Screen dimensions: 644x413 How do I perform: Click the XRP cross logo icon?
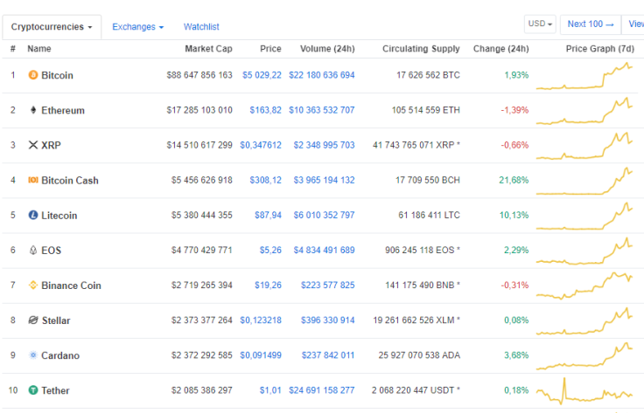click(33, 145)
